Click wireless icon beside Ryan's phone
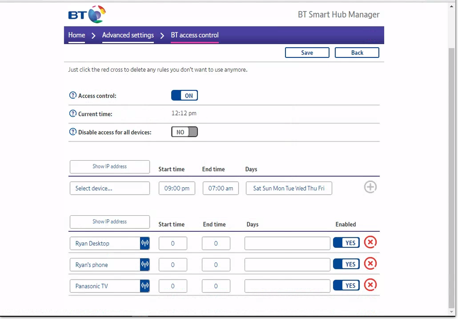The height and width of the screenshot is (319, 458). [x=145, y=264]
